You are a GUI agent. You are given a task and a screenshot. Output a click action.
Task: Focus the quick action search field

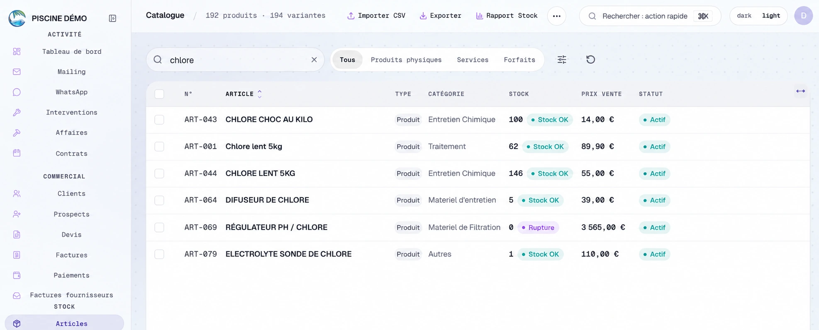click(650, 16)
